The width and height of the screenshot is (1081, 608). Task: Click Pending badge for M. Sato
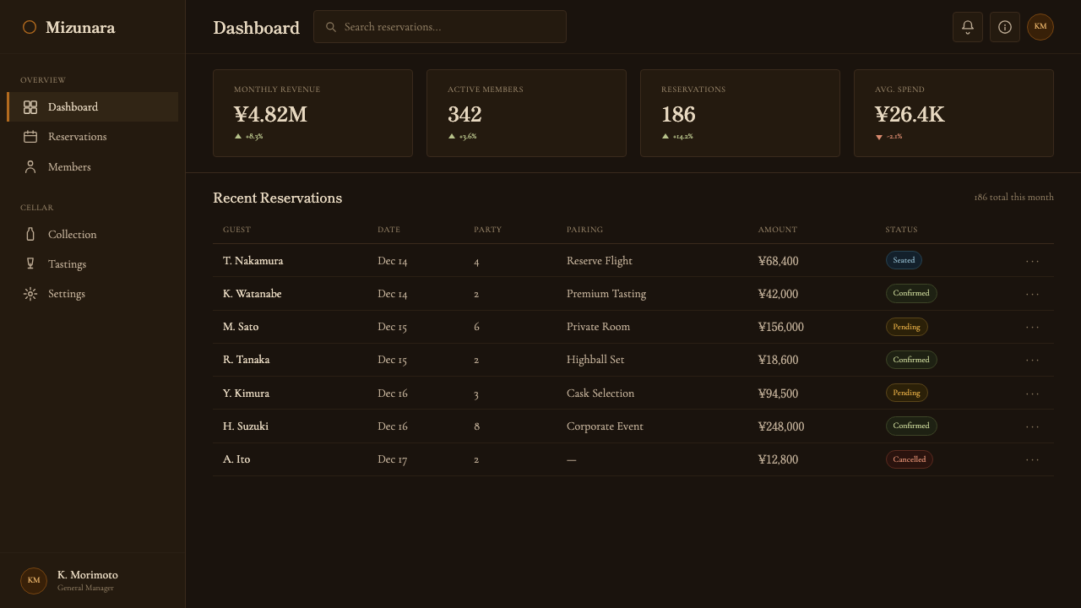pos(907,327)
